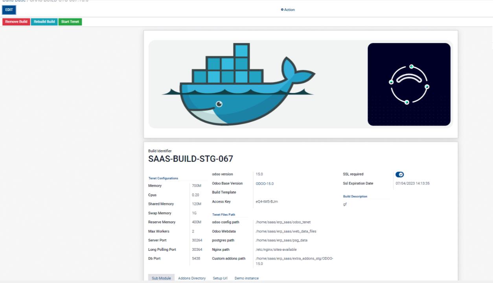The image size is (493, 283).
Task: Click the red Remove Build button
Action: click(16, 22)
